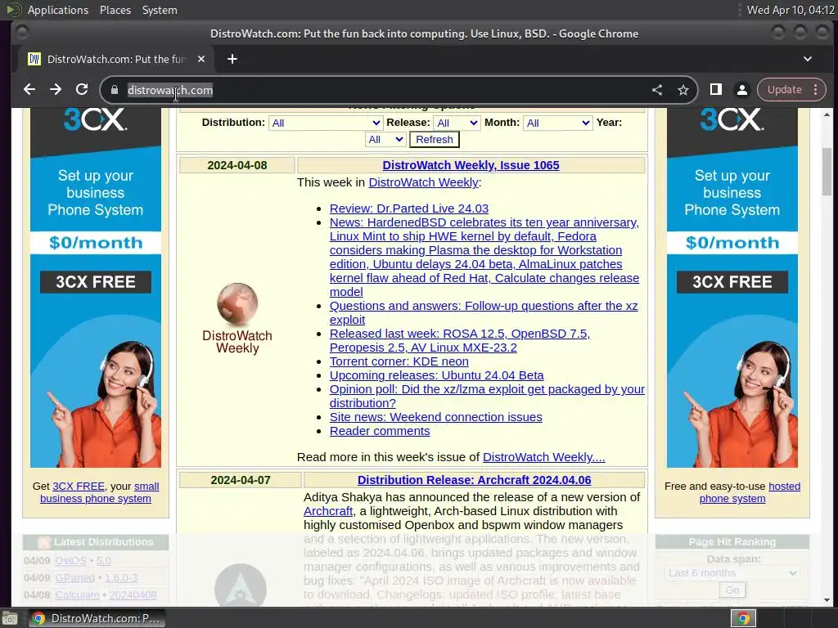Viewport: 838px width, 628px height.
Task: Open the Release dropdown
Action: coord(457,123)
